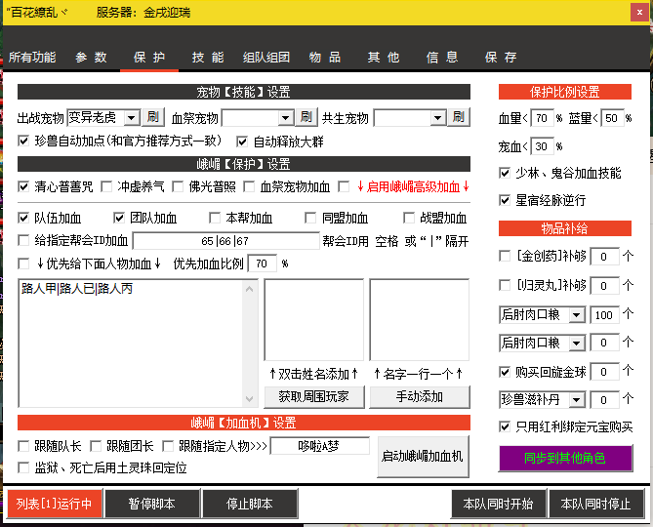The image size is (653, 527).
Task: Enable 监狱、死亡后用土灵珠回定位 checkbox
Action: coord(23,467)
